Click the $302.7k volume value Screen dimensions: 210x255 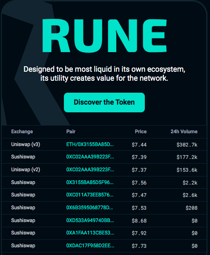(x=187, y=144)
